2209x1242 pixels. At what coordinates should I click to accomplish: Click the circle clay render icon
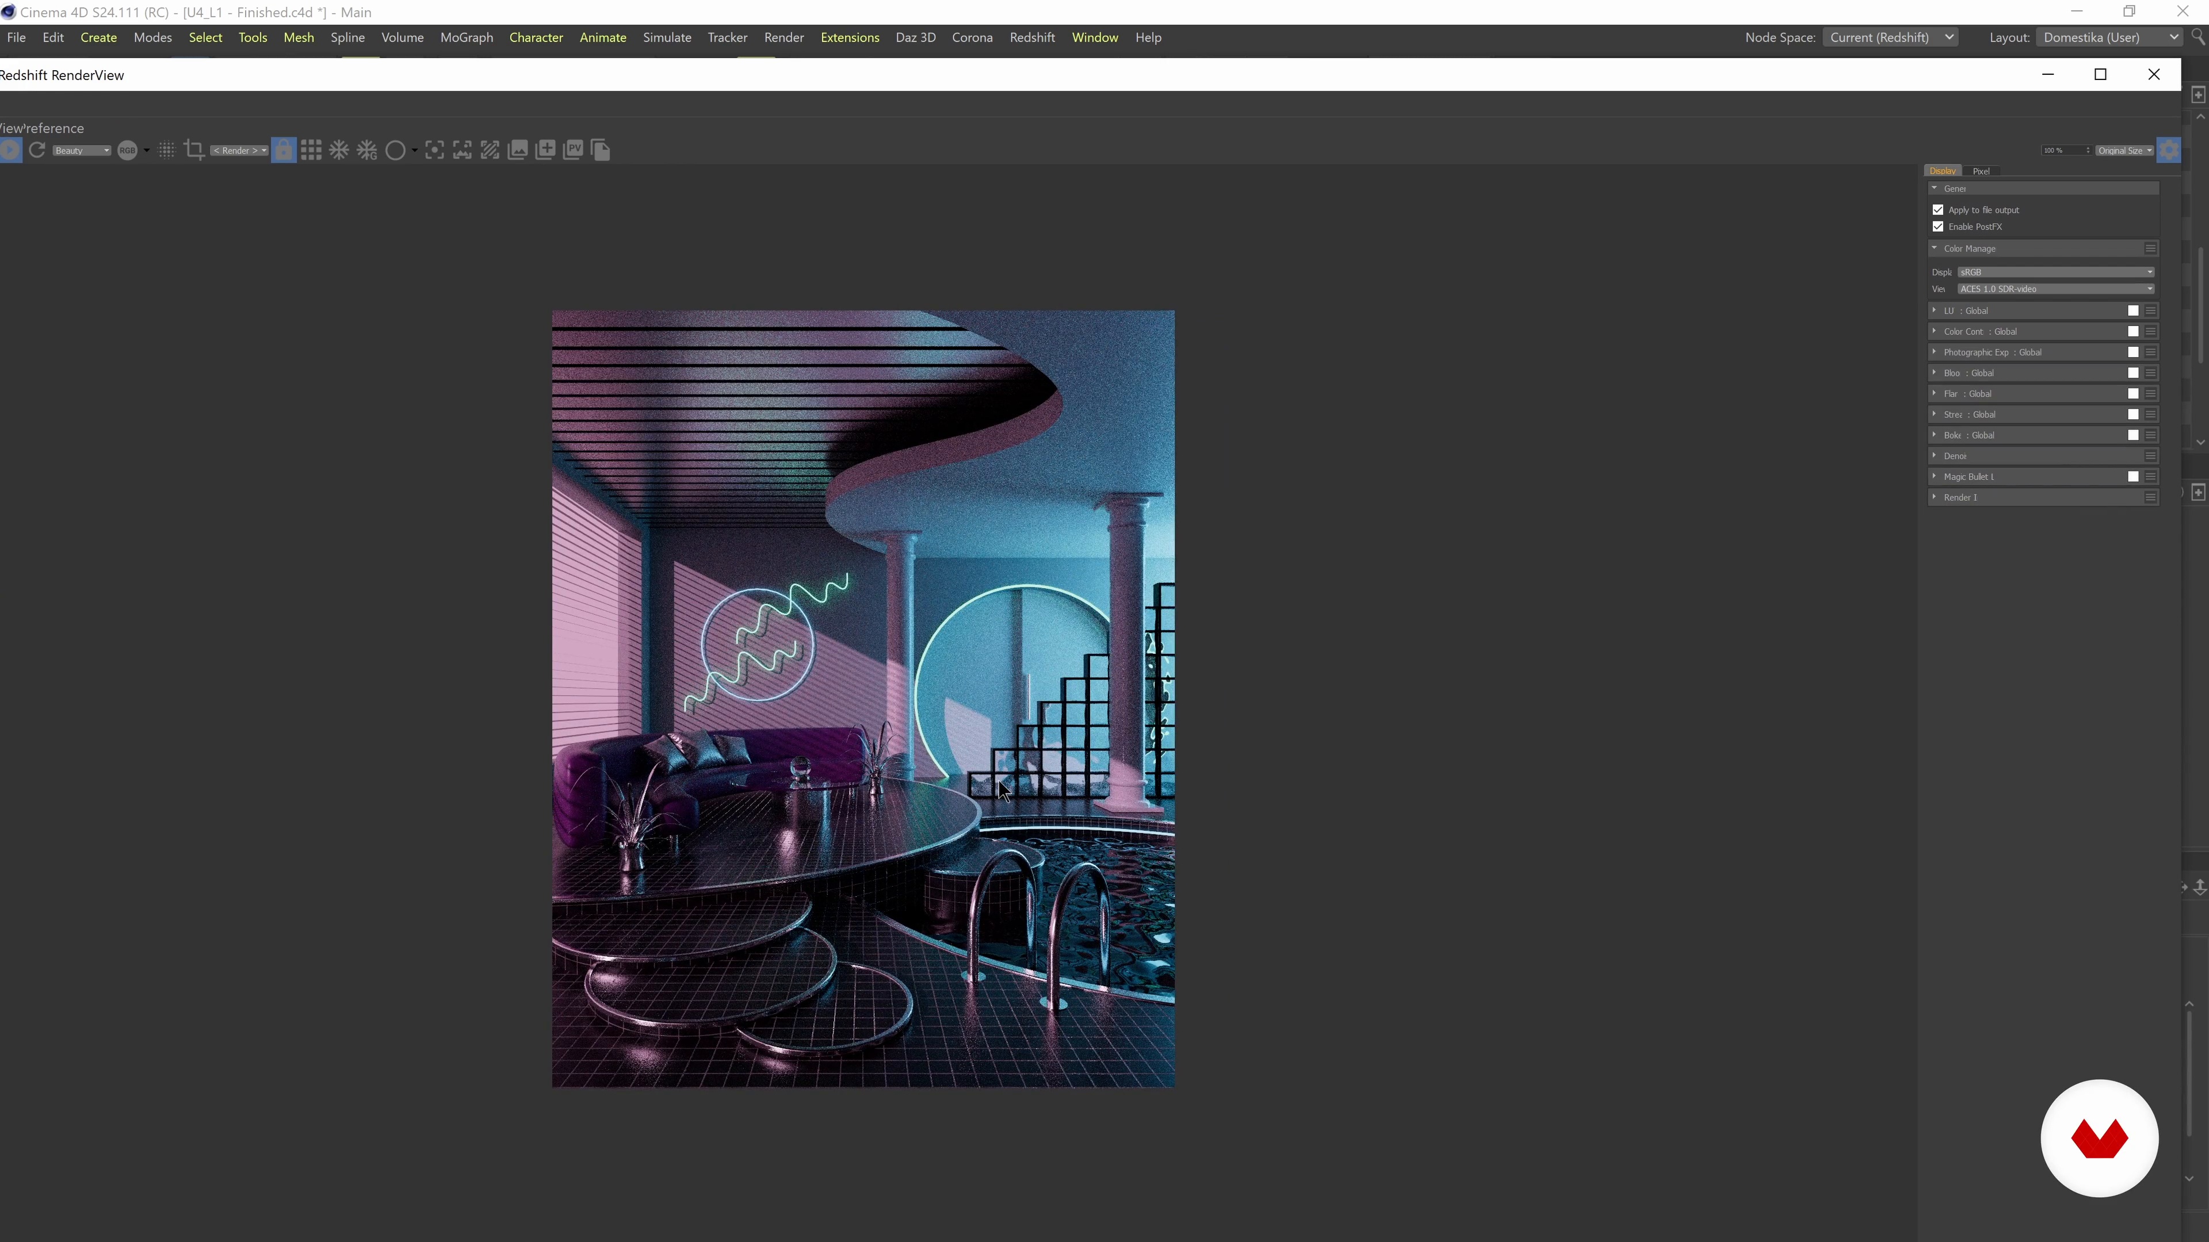[395, 151]
